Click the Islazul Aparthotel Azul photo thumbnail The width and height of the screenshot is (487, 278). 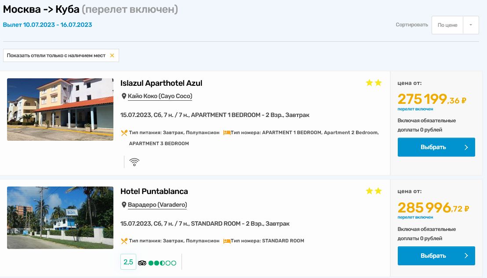(x=60, y=110)
